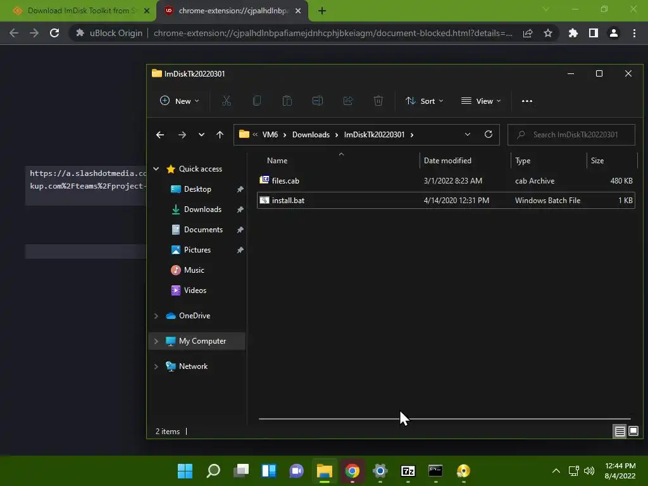The image size is (648, 486).
Task: Open the Settings gear on taskbar
Action: [x=380, y=471]
